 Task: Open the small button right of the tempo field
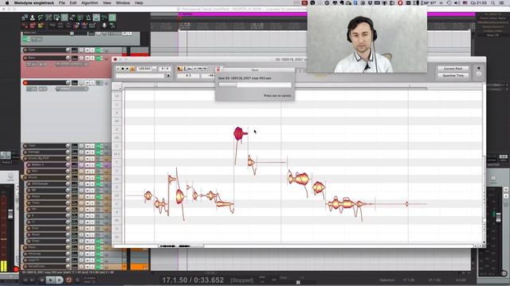[x=155, y=69]
